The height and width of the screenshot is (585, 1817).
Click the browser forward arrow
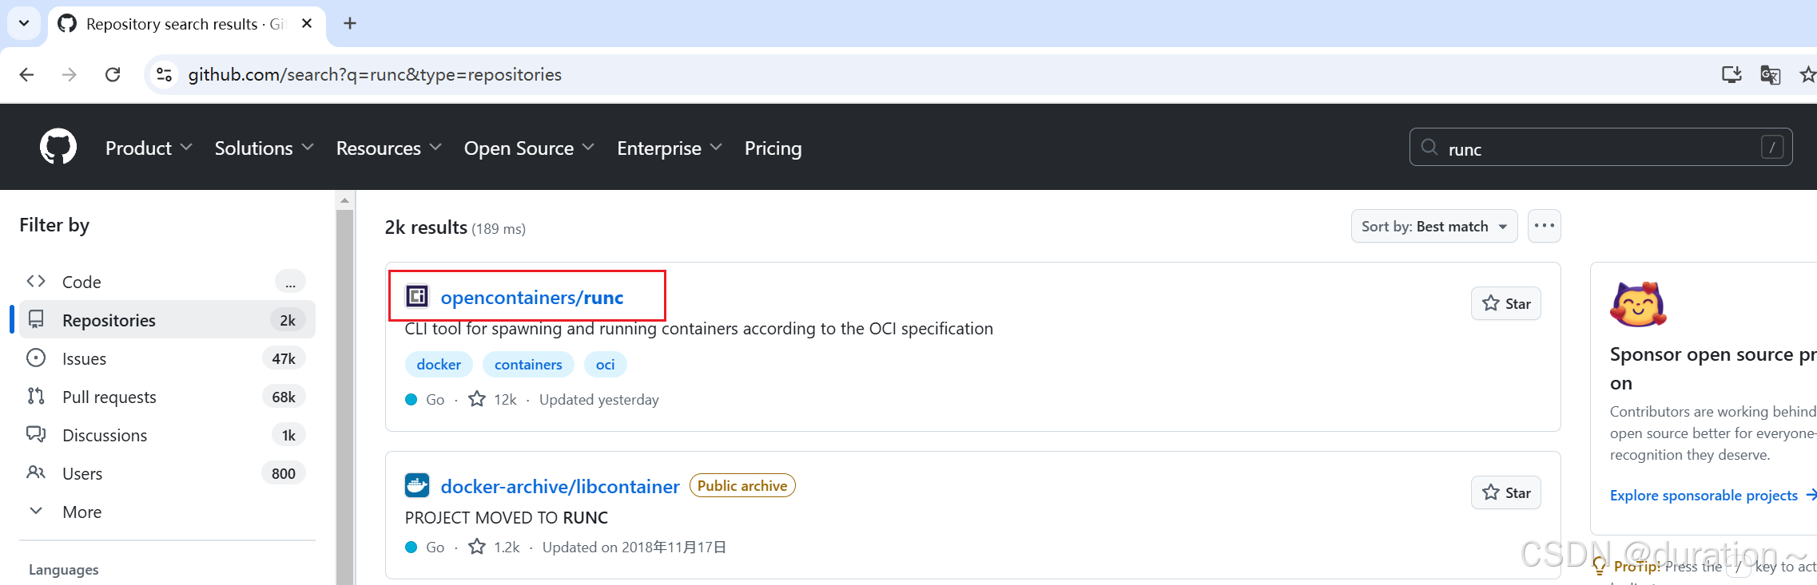point(70,74)
